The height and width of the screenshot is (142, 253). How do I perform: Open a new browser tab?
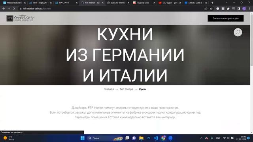[x=212, y=3]
